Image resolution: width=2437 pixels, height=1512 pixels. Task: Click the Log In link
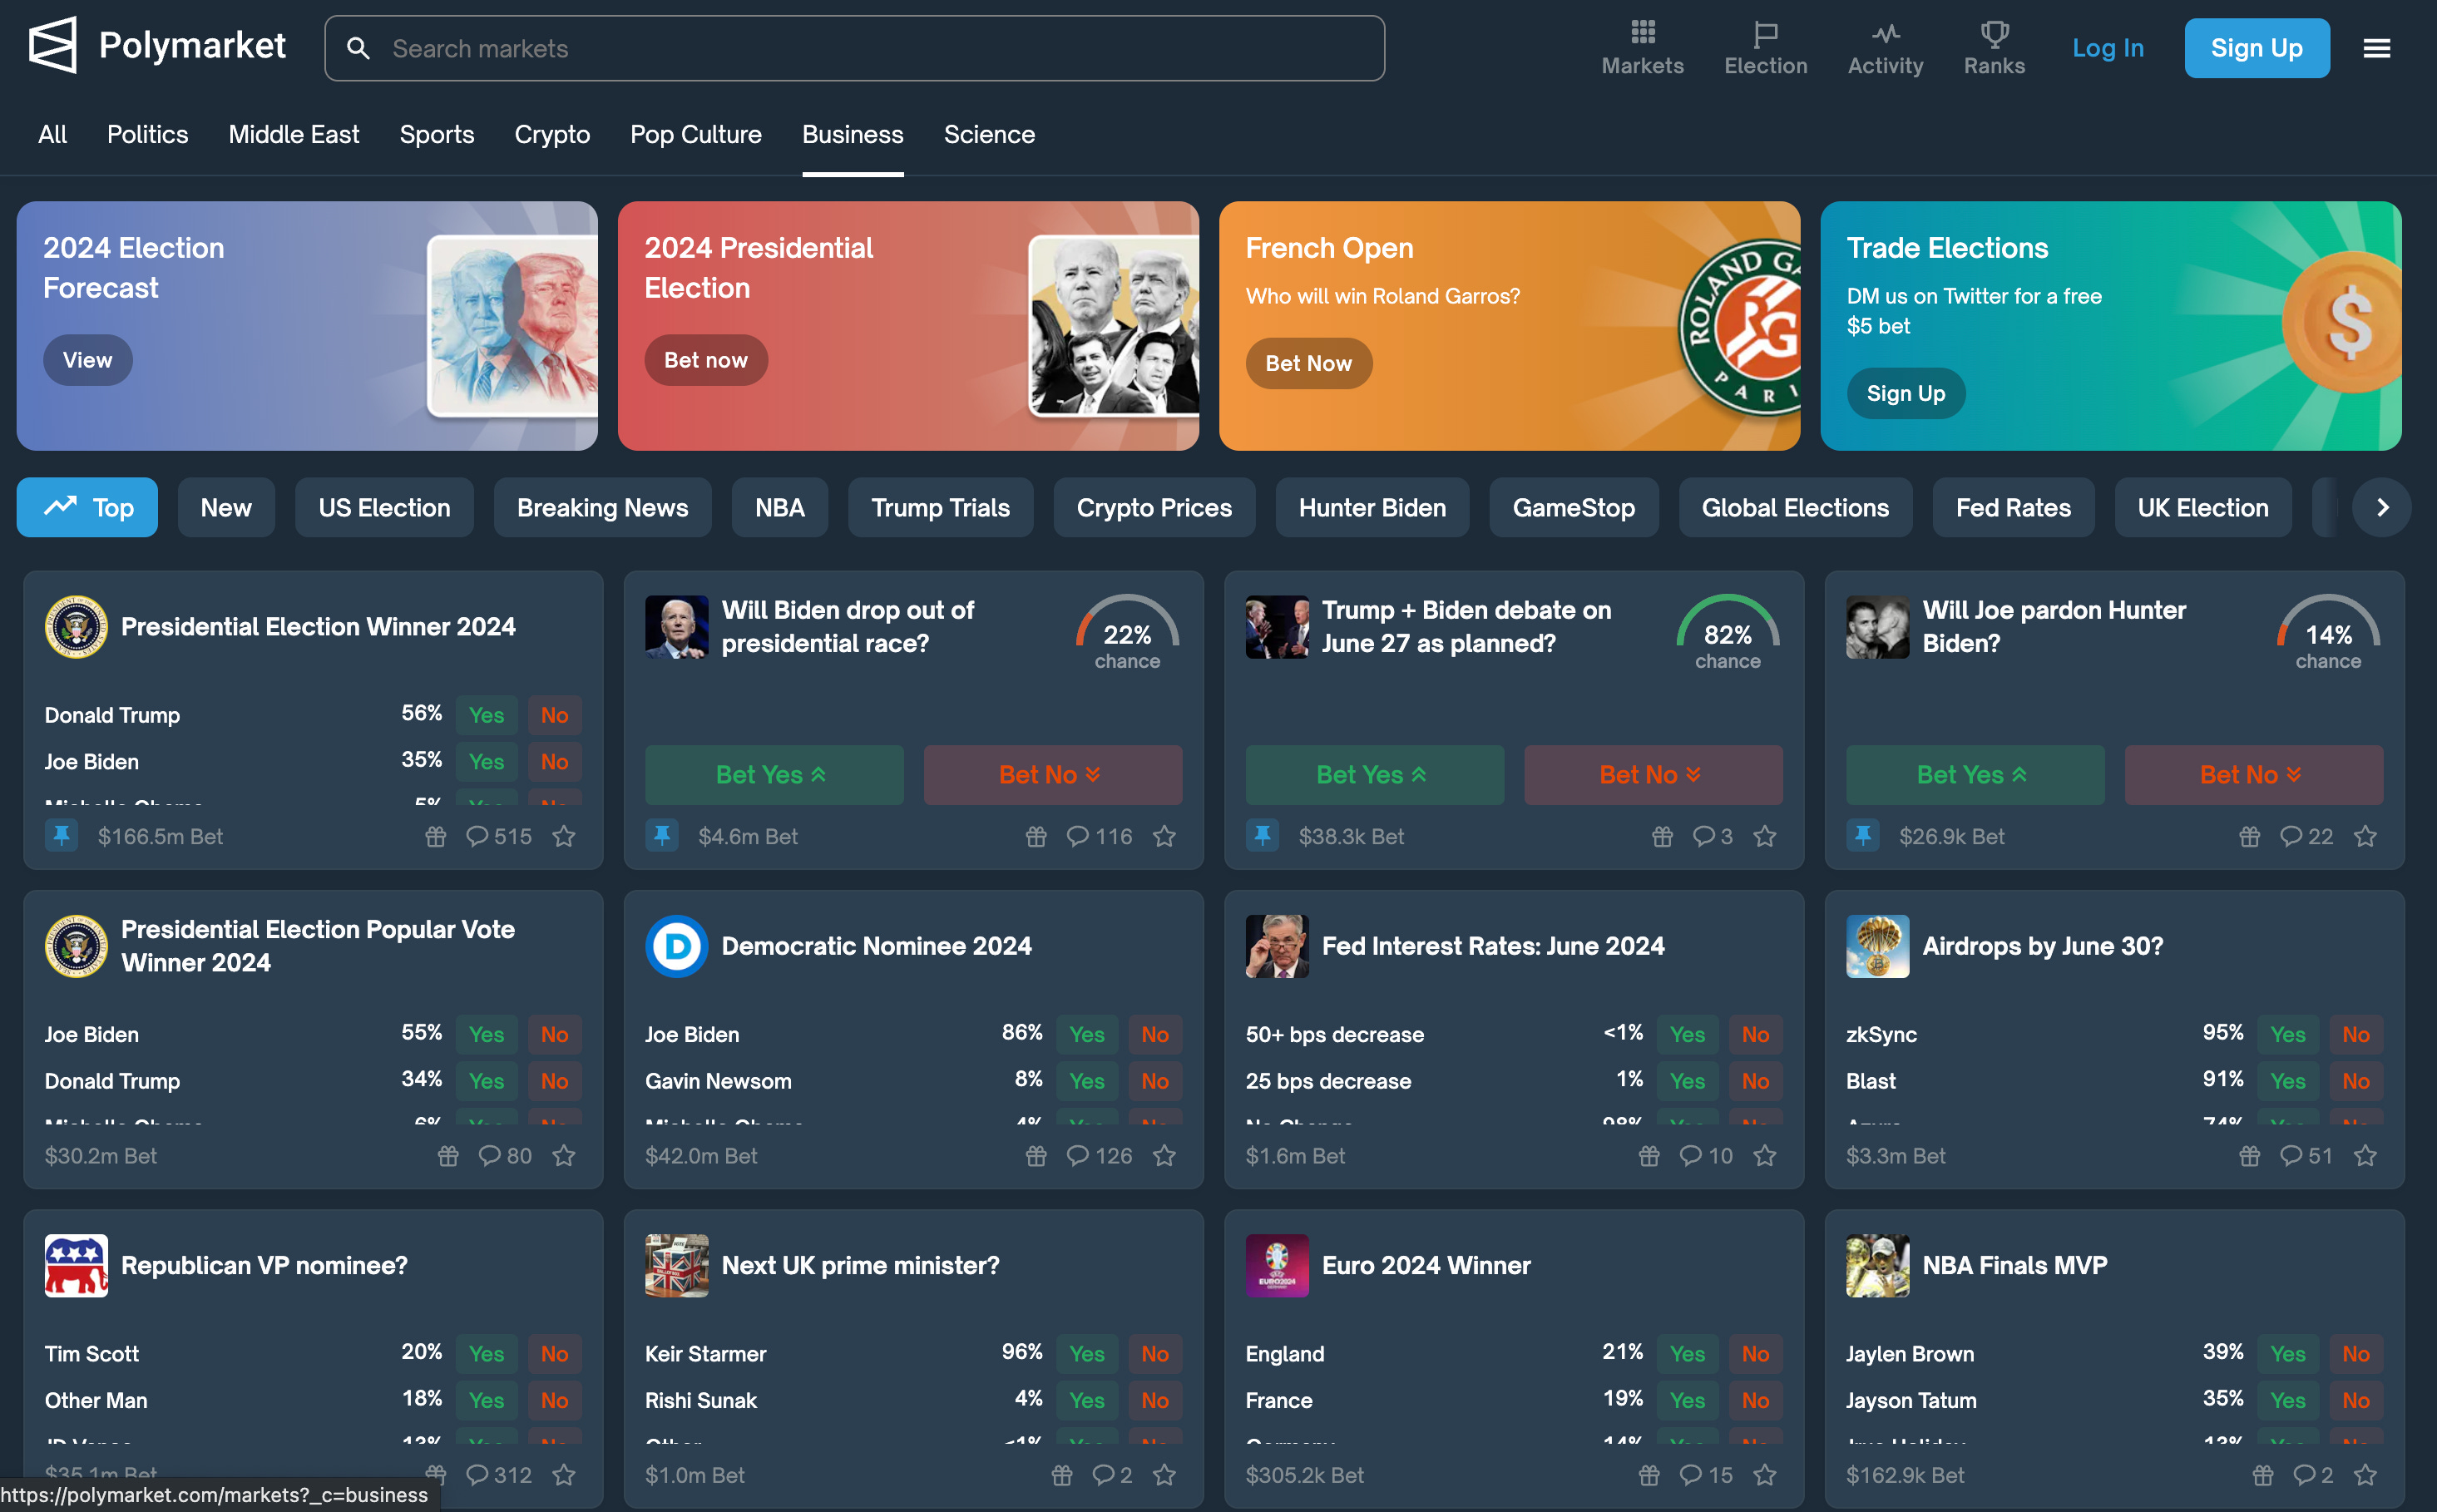click(x=2107, y=48)
